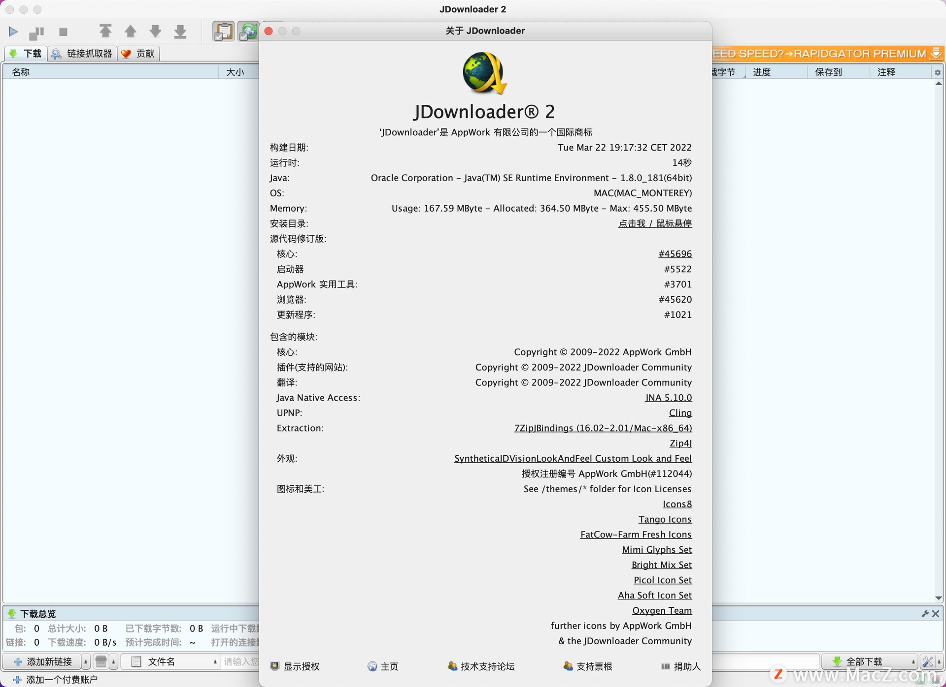Screen dimensions: 946x687
Task: Open the Oxygen Team link
Action: point(662,611)
